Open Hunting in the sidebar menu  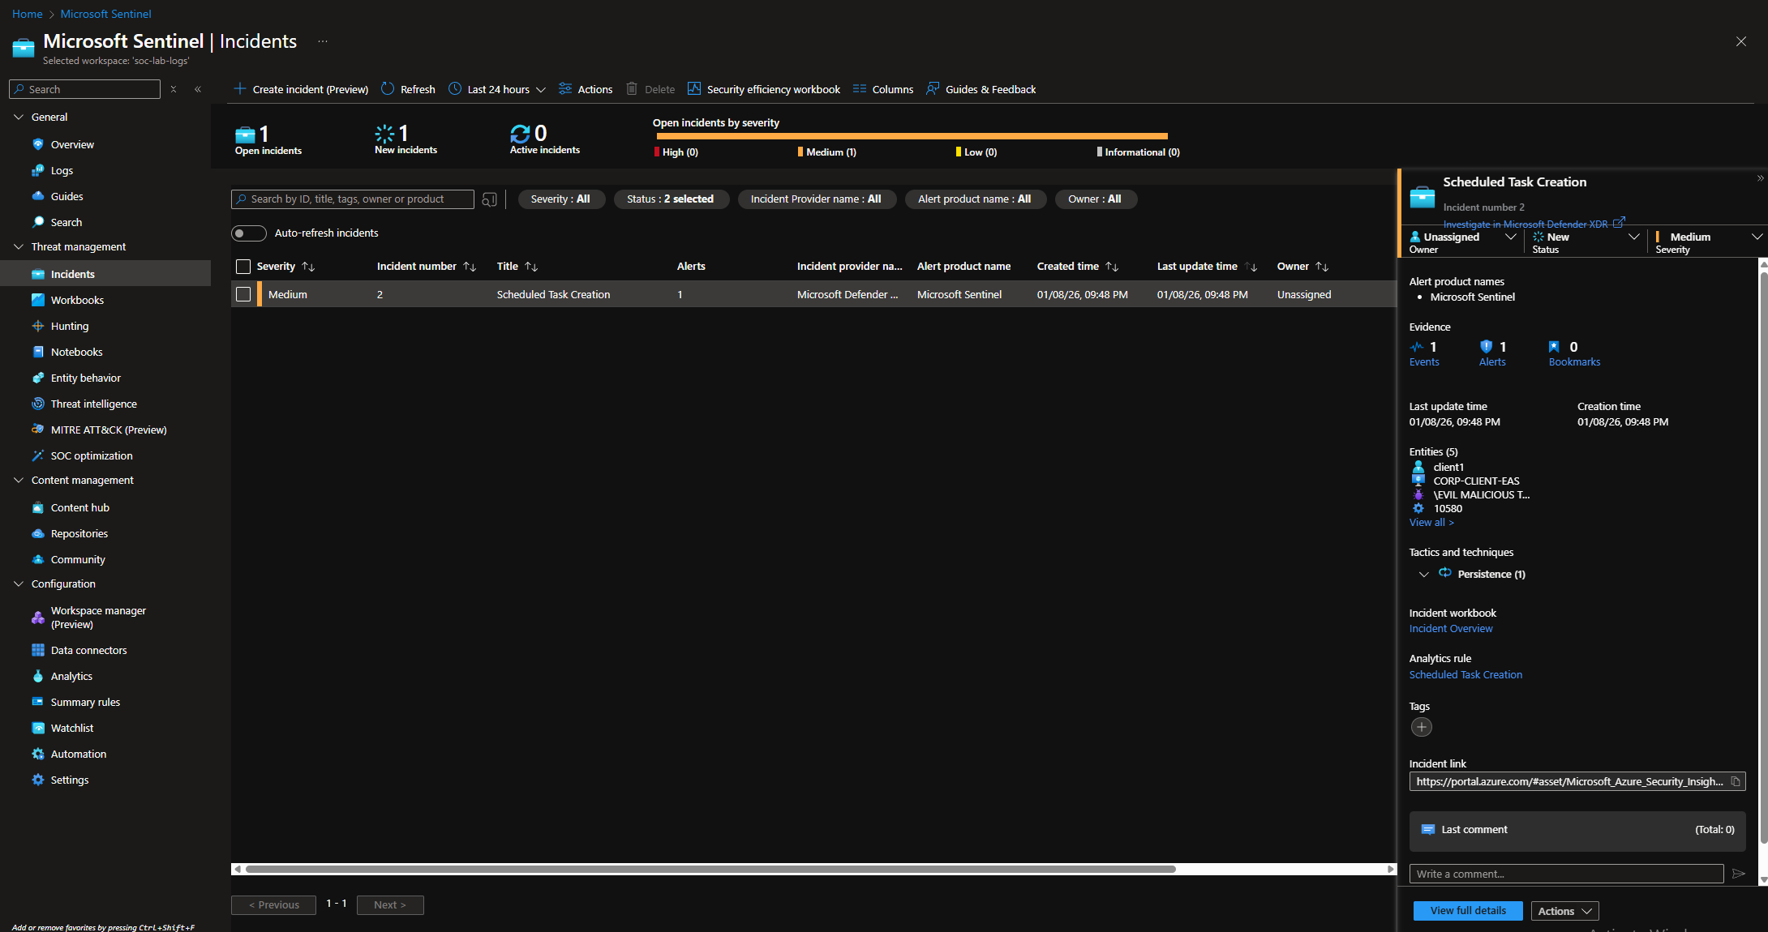click(x=70, y=326)
